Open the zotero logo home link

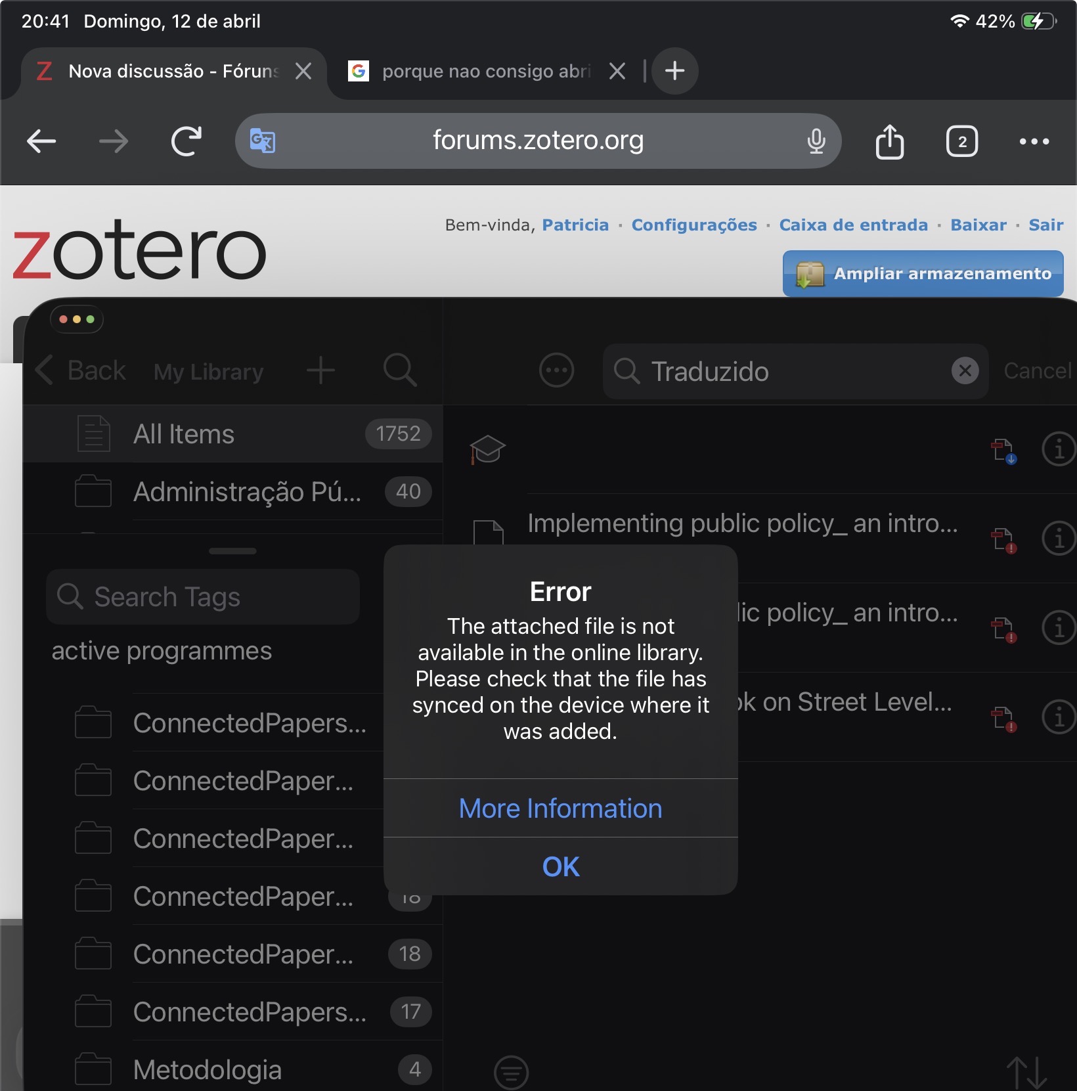[140, 250]
